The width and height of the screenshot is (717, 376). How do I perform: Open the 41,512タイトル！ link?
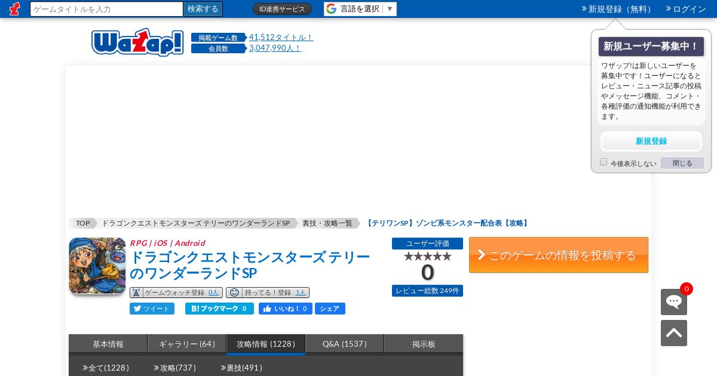281,37
